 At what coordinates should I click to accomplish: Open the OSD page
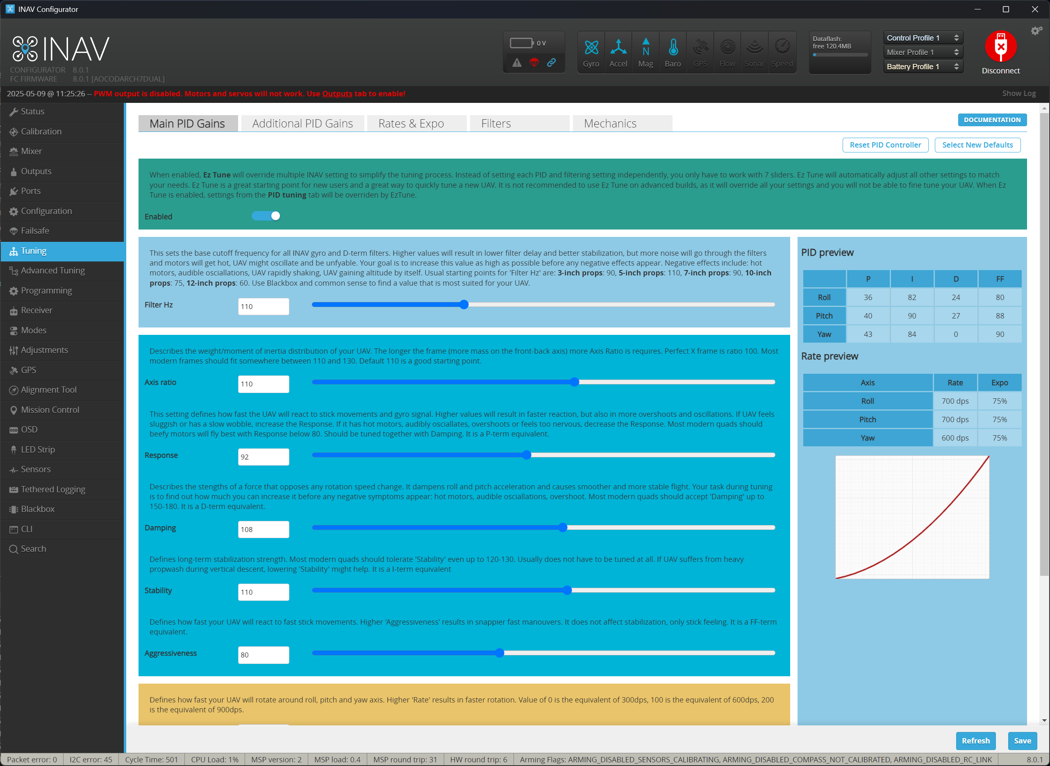pos(62,430)
